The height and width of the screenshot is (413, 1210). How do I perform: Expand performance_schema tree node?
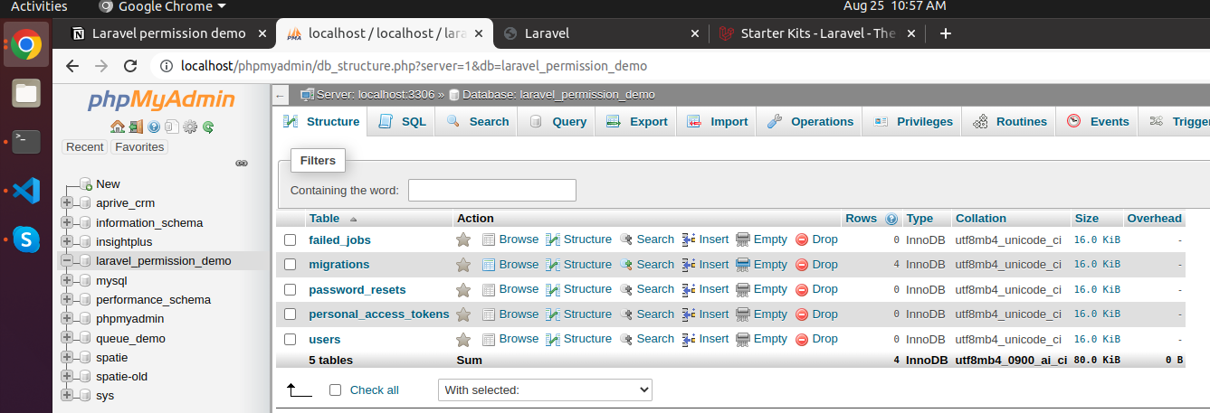click(x=67, y=299)
